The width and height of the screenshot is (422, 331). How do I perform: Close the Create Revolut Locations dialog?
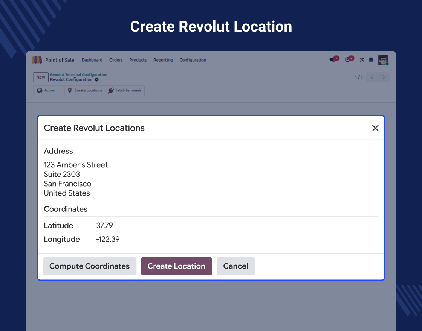pyautogui.click(x=375, y=128)
